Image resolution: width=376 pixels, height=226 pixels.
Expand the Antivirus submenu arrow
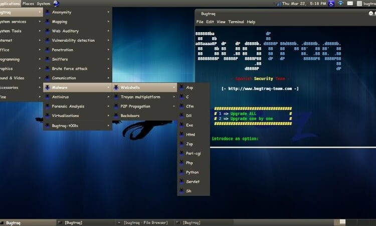pyautogui.click(x=108, y=97)
